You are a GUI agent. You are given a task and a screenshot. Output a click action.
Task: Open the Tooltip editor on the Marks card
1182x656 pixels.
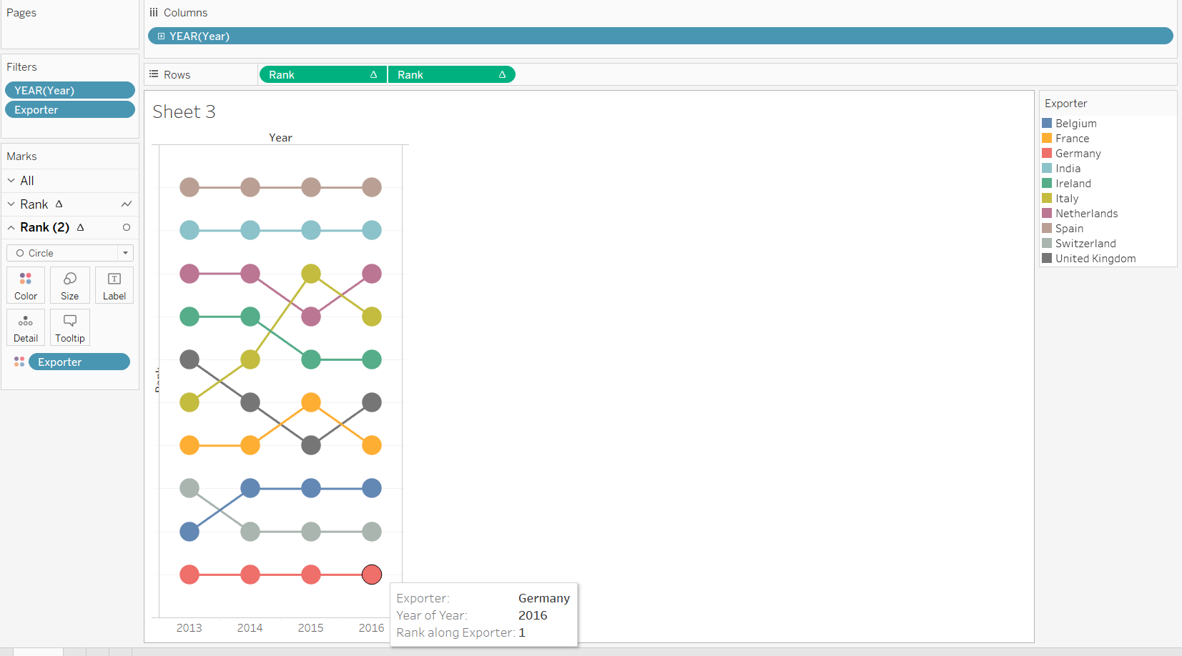coord(69,327)
